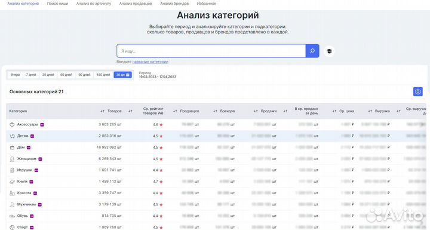Open Анализ по артикулу tab
The height and width of the screenshot is (230, 430).
coord(94,4)
